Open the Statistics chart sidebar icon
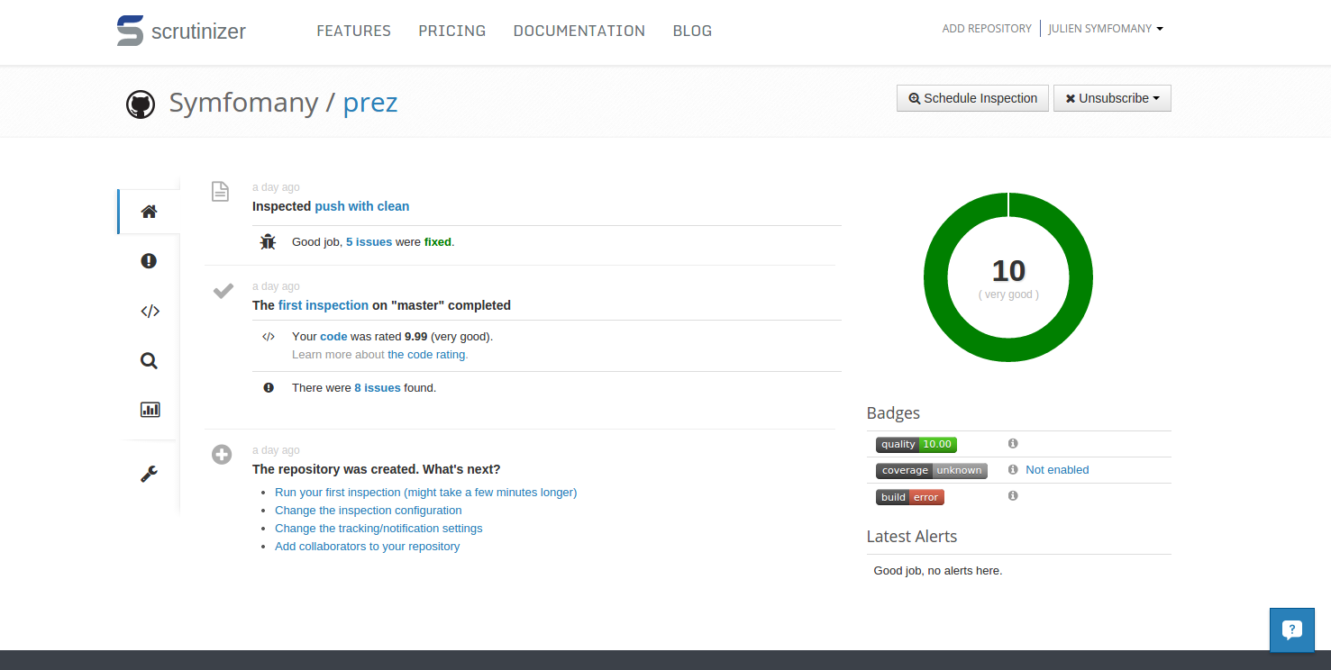Viewport: 1331px width, 670px height. [150, 410]
